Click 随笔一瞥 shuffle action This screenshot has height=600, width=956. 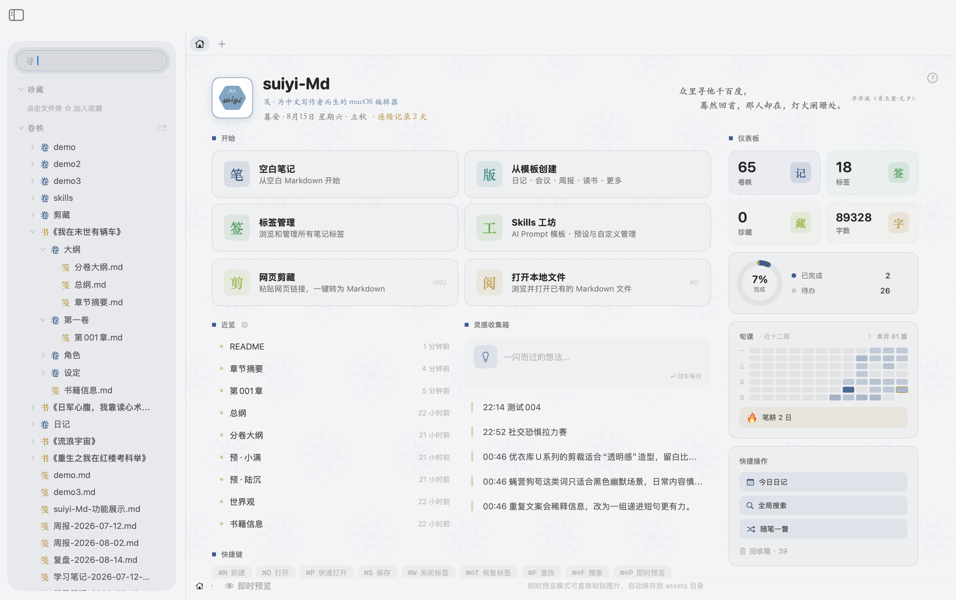[x=823, y=529]
